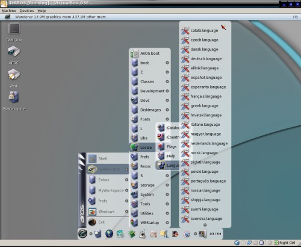This screenshot has height=247, width=301.
Task: Click the icon next to hrvatski.language
Action: (x=185, y=115)
